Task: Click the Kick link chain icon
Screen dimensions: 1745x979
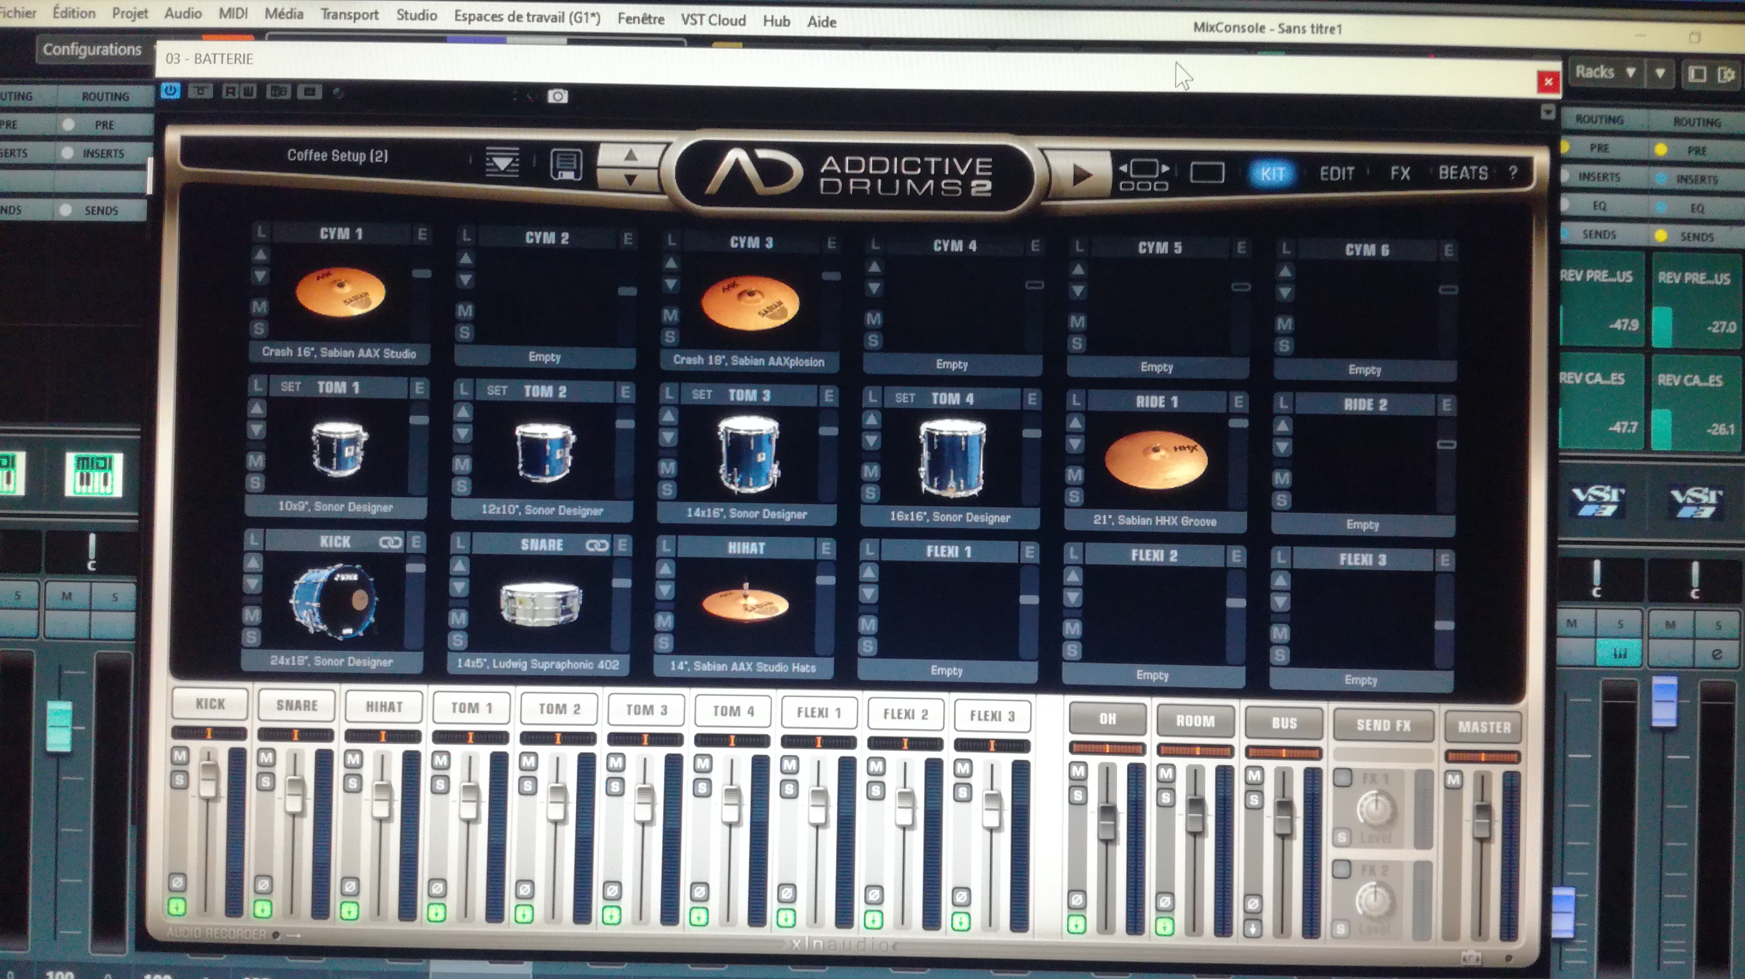Action: point(390,542)
